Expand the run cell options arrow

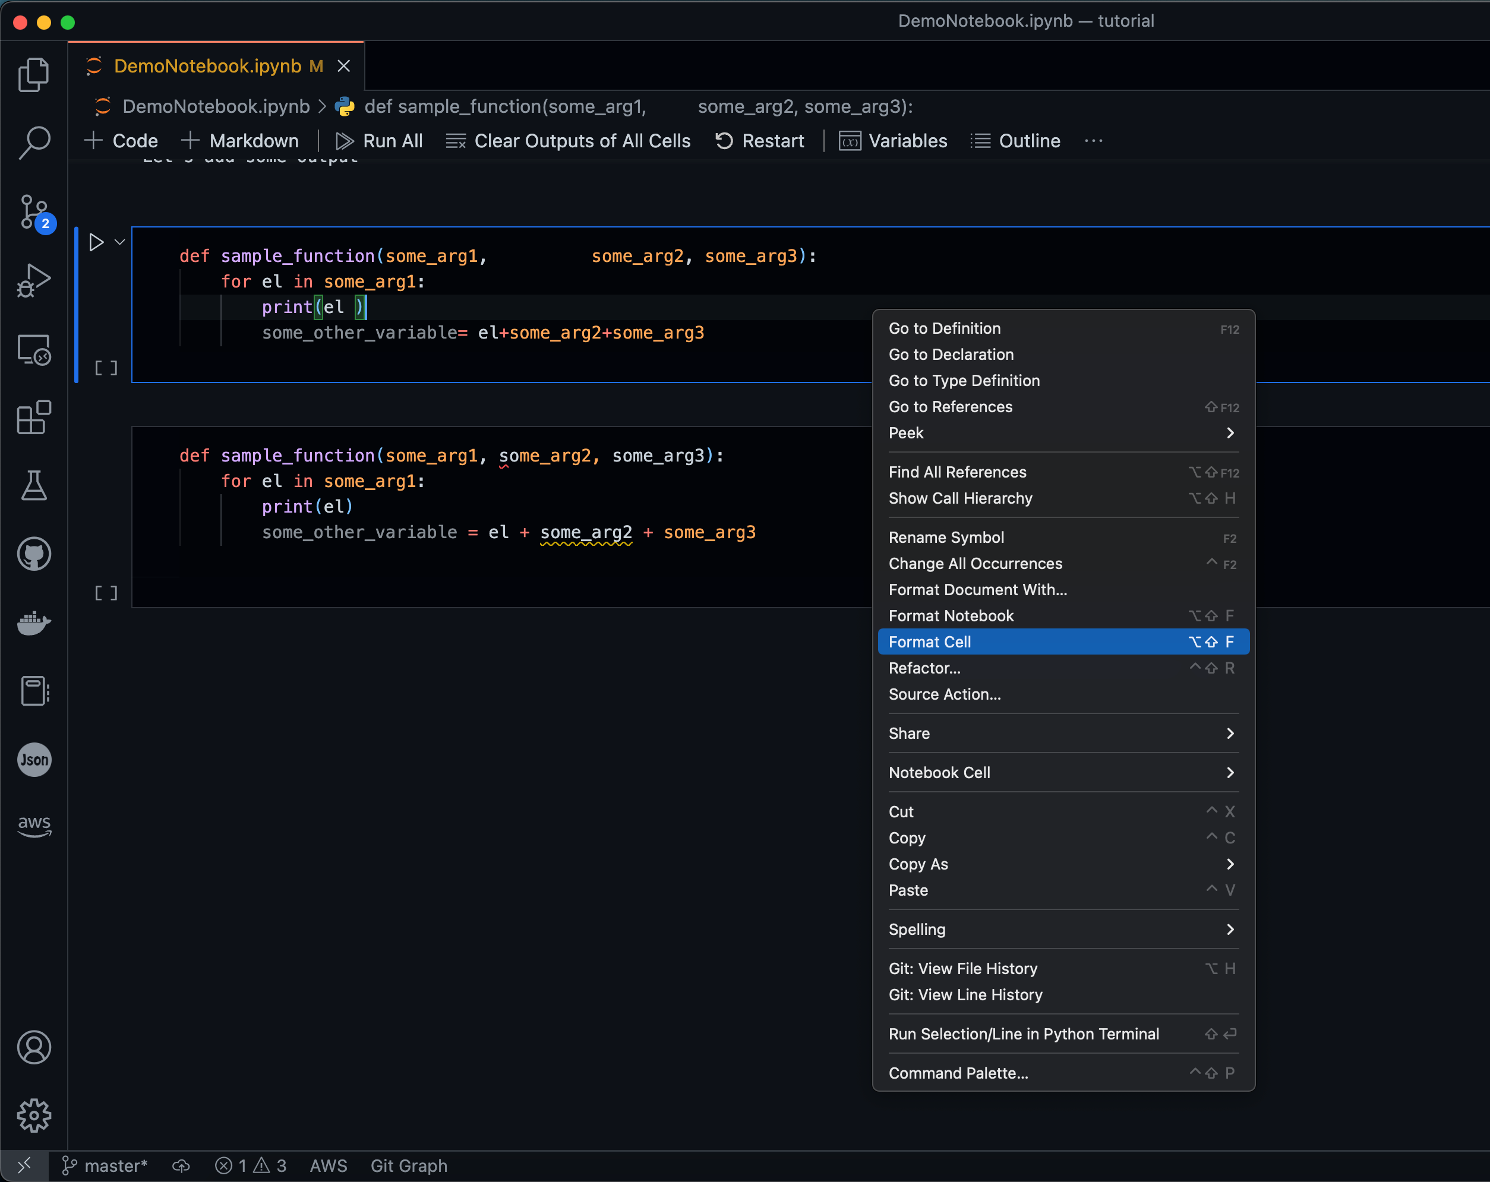[x=119, y=242]
